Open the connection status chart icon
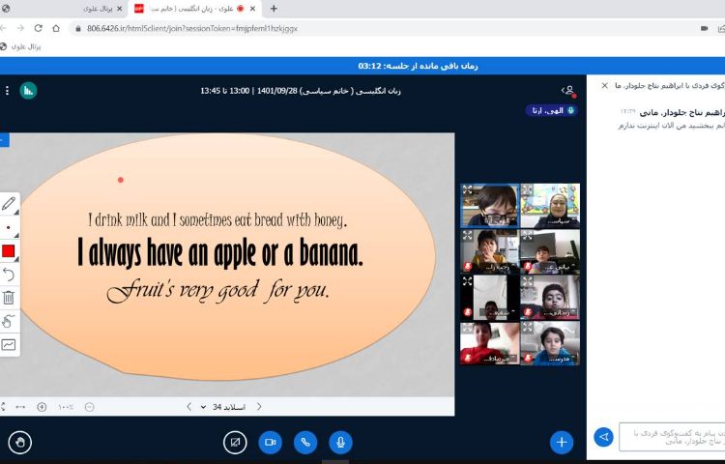 (28, 90)
